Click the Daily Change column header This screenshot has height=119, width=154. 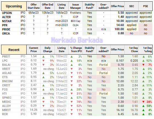point(47,50)
